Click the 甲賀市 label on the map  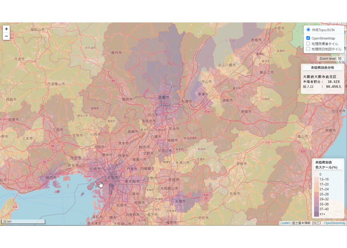coord(246,112)
